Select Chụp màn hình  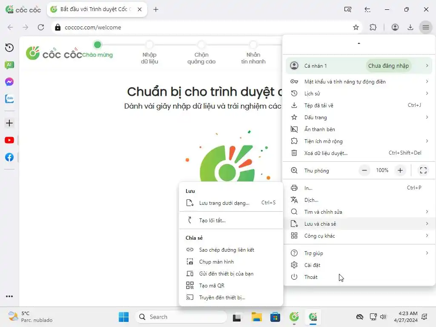pos(231,262)
